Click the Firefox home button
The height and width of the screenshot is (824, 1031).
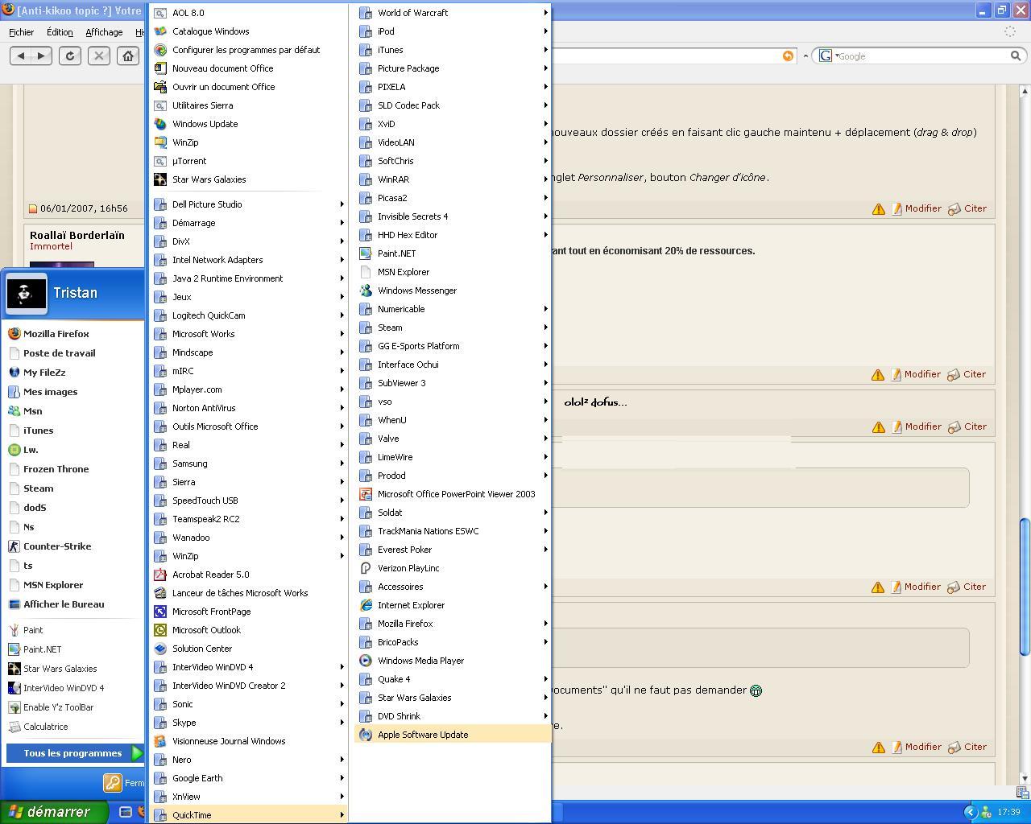tap(128, 56)
